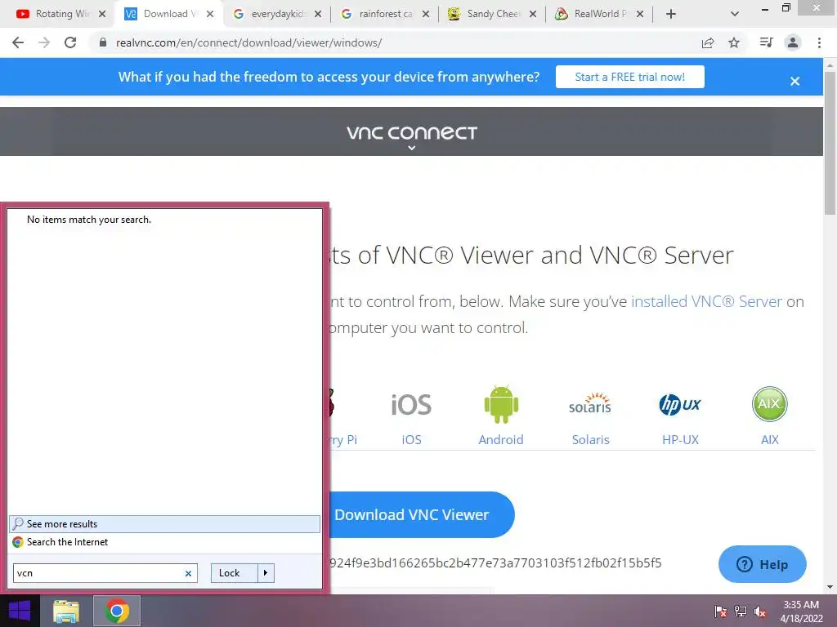
Task: Click Search the Internet in Start menu
Action: 164,542
